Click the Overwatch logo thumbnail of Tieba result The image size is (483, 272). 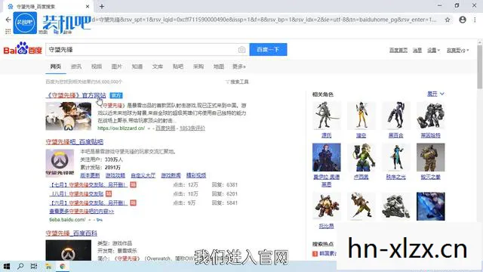tap(60, 163)
